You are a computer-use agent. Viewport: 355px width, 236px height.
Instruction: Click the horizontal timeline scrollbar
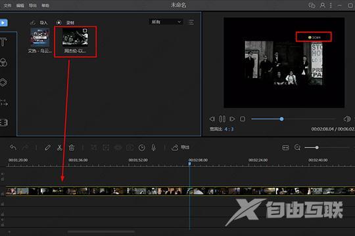(101, 231)
